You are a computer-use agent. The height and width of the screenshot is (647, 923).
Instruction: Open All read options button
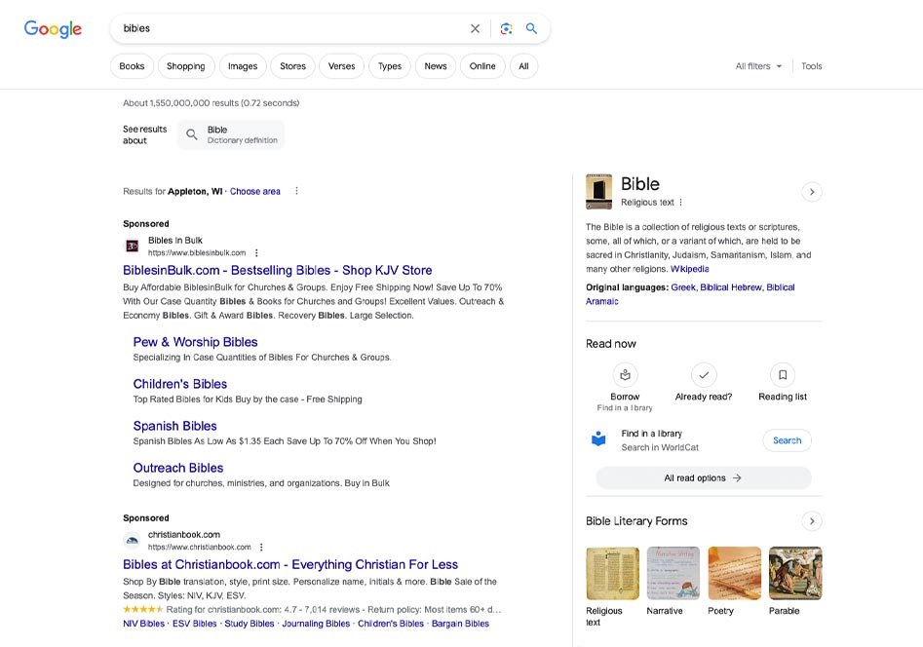[704, 478]
